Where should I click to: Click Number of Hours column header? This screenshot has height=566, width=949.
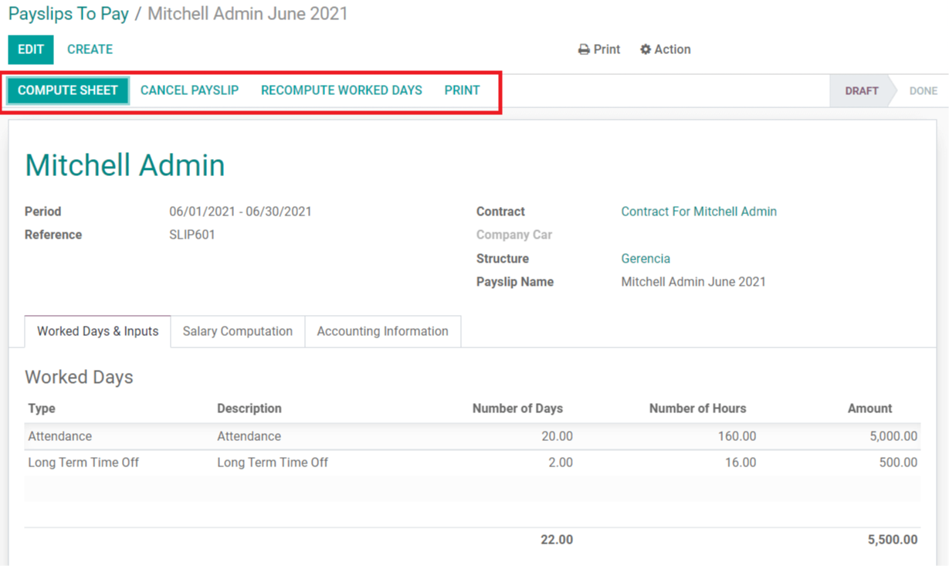click(x=697, y=408)
